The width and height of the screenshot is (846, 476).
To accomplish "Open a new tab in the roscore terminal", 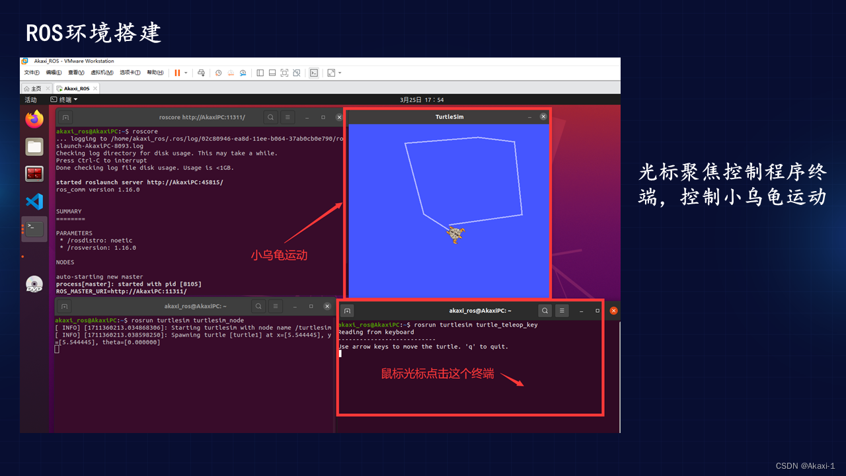I will pyautogui.click(x=64, y=117).
